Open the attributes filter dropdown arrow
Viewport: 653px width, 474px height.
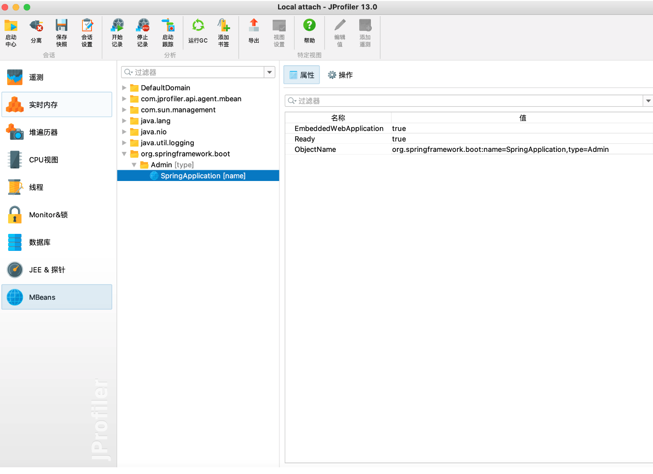[648, 101]
